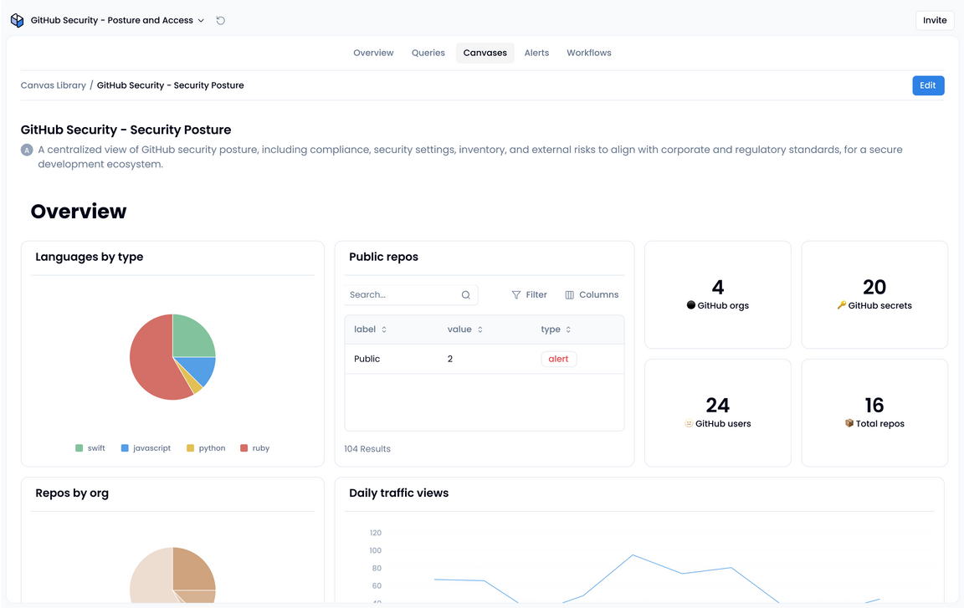Click the blue Edit button

click(928, 85)
